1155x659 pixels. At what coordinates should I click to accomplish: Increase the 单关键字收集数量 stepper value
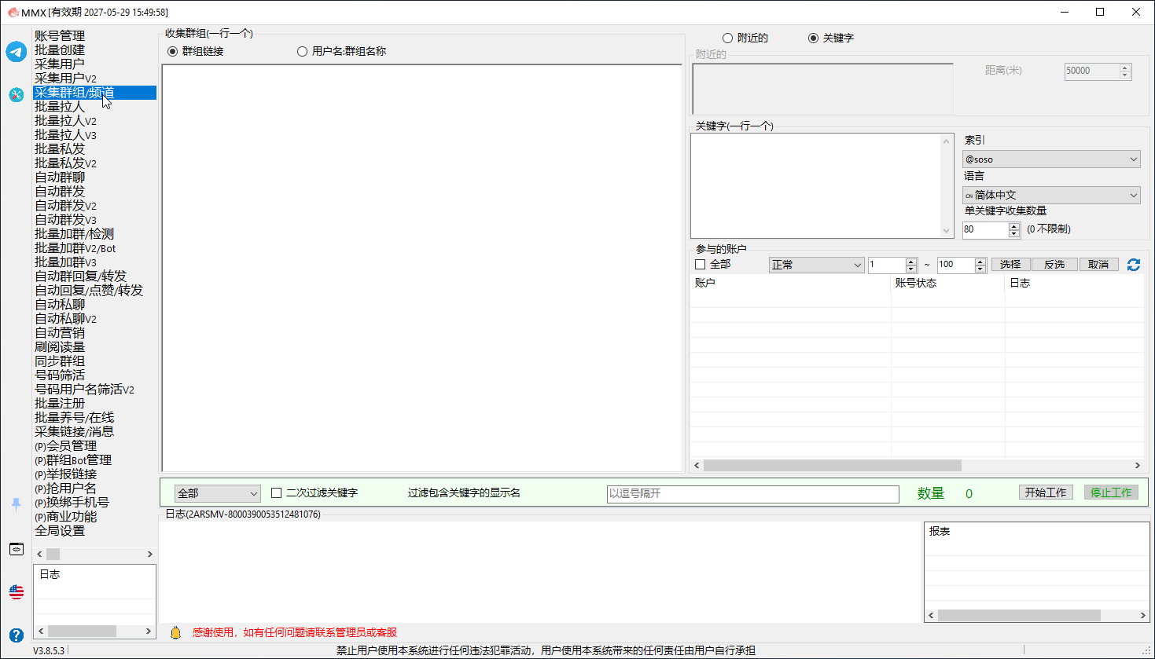coord(1014,225)
